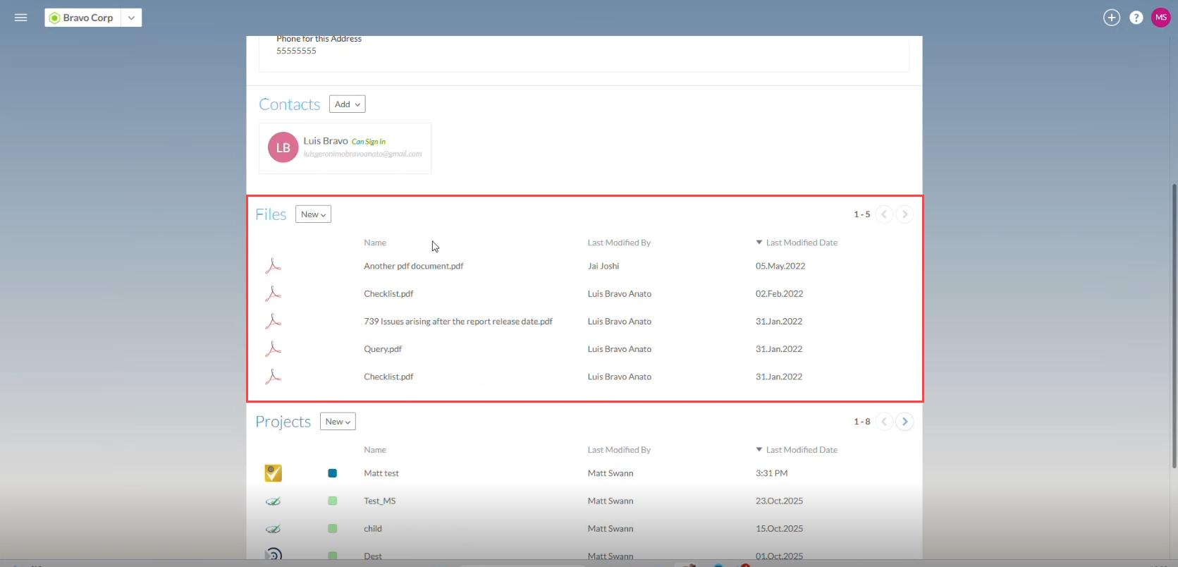The image size is (1178, 567).
Task: Click the plus create-new icon in header
Action: tap(1112, 18)
